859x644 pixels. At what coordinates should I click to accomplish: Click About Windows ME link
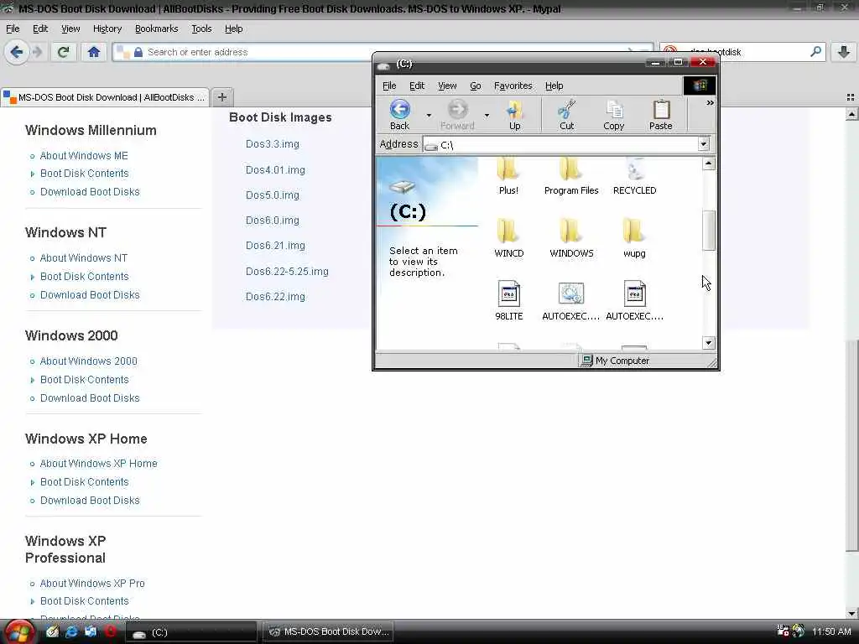[84, 155]
